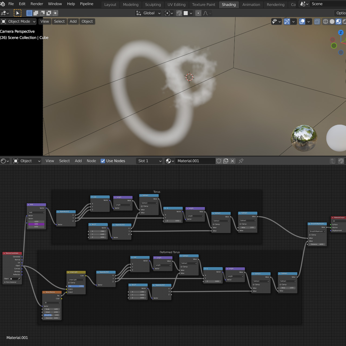
Task: Enable proportional editing in the header
Action: [198, 13]
